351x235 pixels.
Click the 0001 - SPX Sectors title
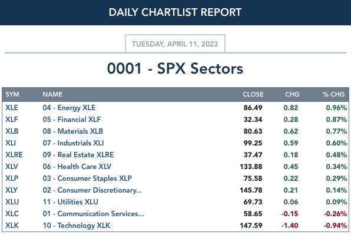(175, 68)
